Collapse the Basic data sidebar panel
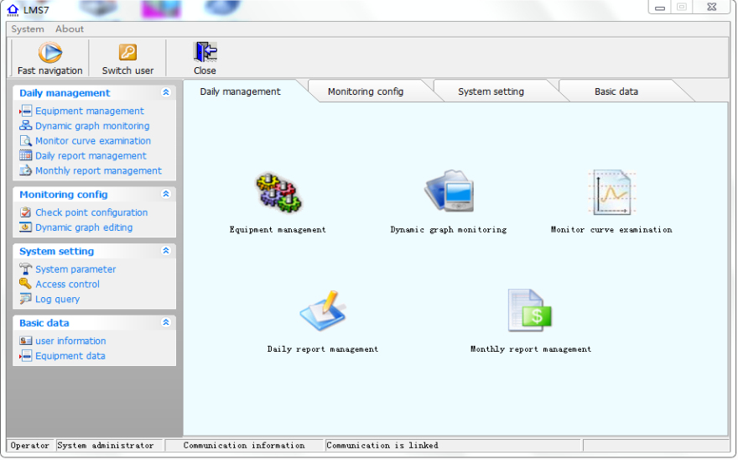 pos(166,322)
